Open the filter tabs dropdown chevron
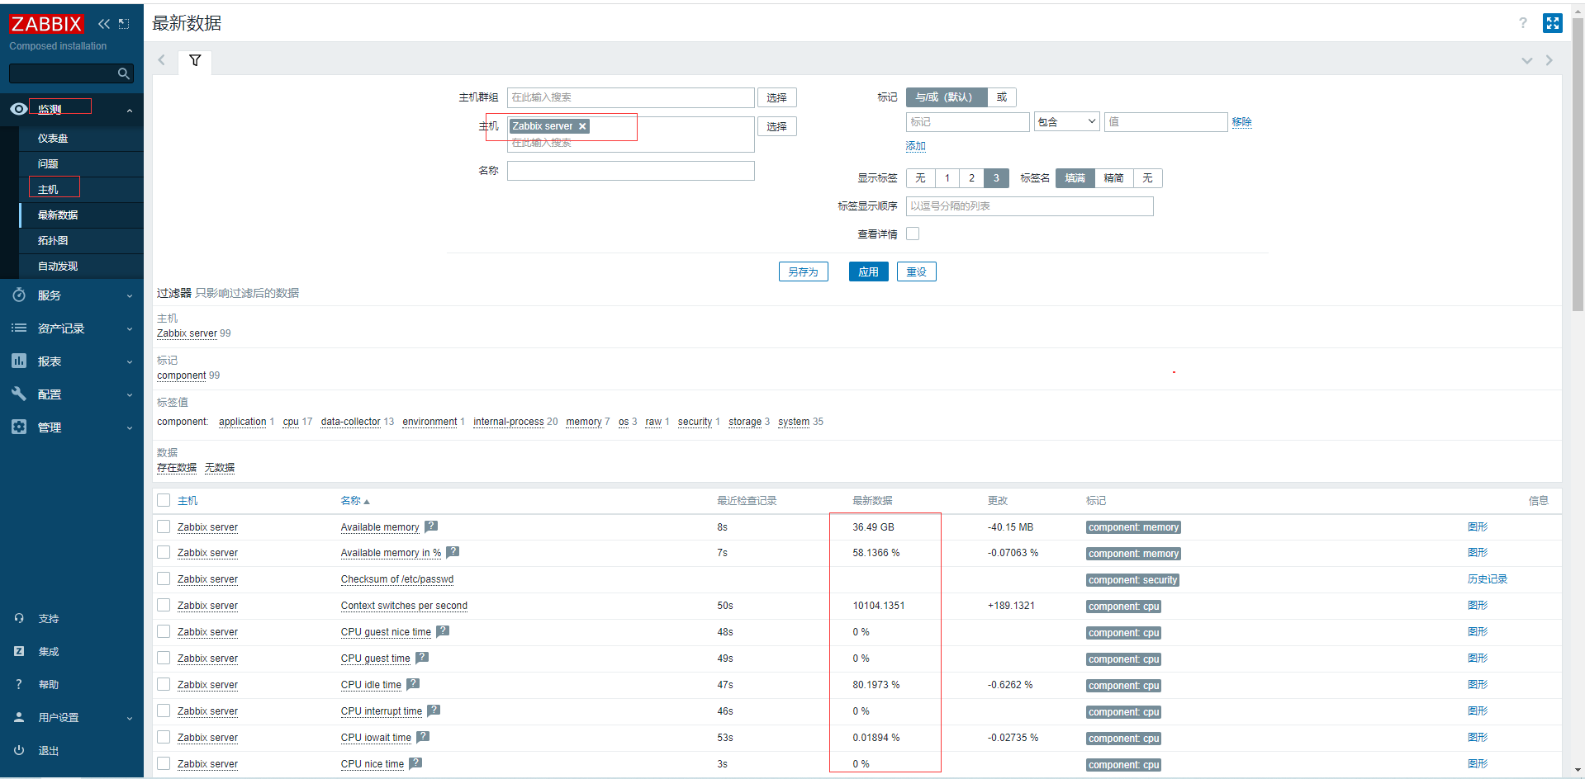Image resolution: width=1585 pixels, height=779 pixels. 1526,60
